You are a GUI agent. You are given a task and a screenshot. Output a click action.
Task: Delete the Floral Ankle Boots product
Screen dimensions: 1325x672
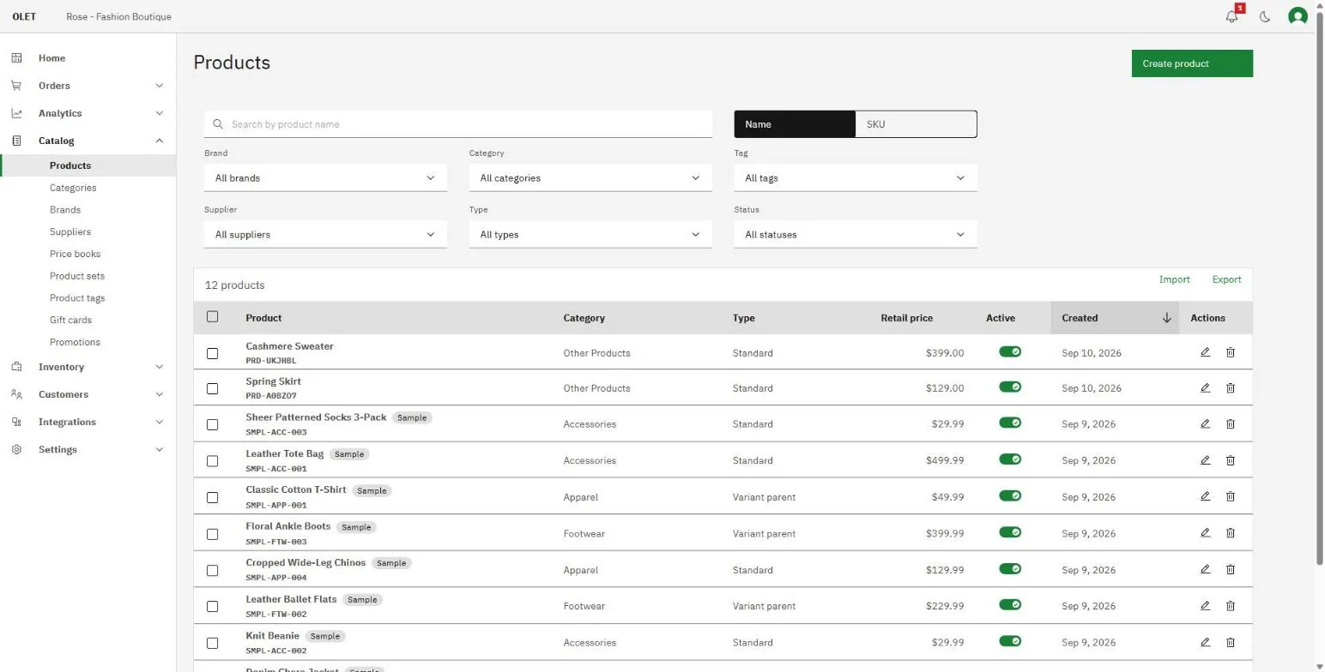point(1230,533)
